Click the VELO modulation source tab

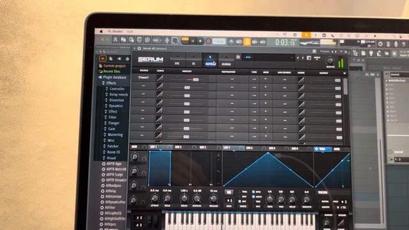point(323,149)
